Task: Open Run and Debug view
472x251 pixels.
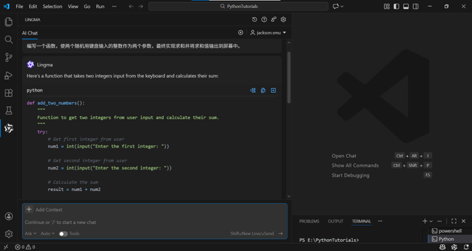Action: coord(9,75)
